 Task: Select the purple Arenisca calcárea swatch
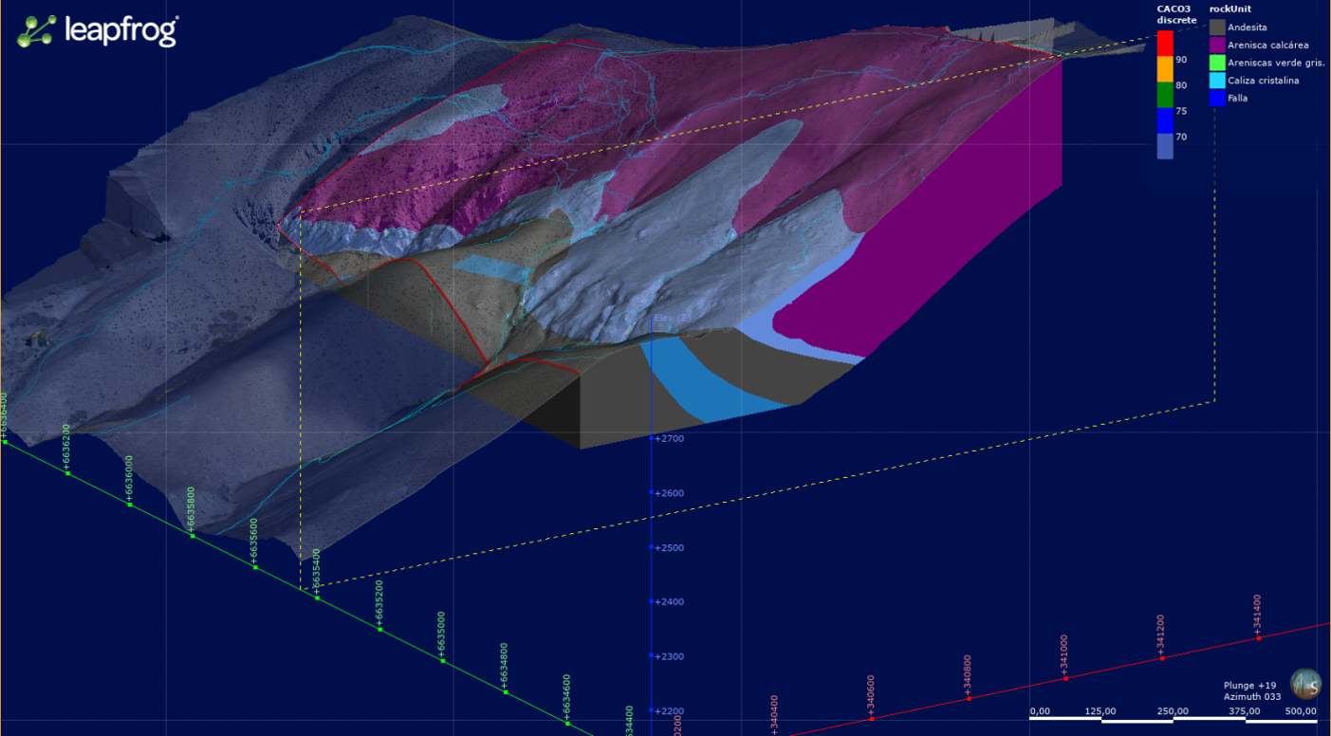click(x=1217, y=45)
